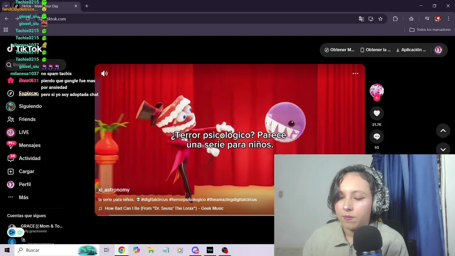
Task: Go to next video with the down chevron
Action: tap(443, 149)
